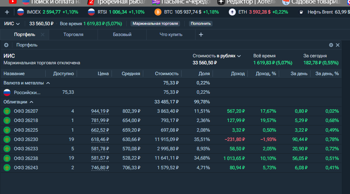Sort by the За день, % column

327,74
